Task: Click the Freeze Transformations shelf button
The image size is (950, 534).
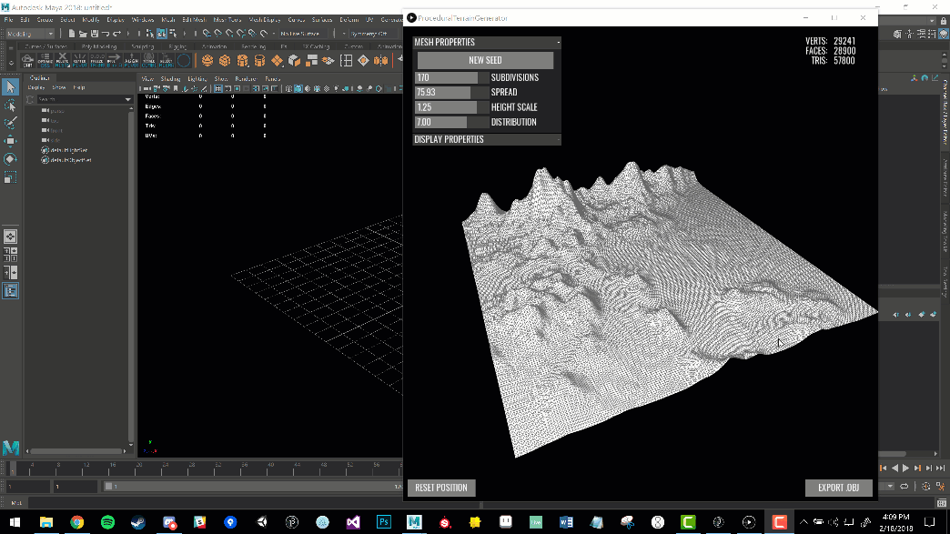Action: point(97,60)
